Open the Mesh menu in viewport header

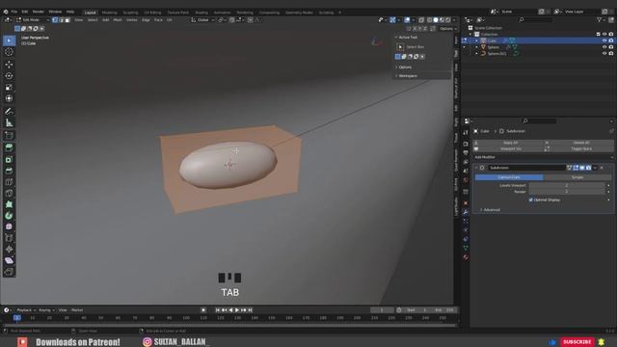pyautogui.click(x=118, y=19)
